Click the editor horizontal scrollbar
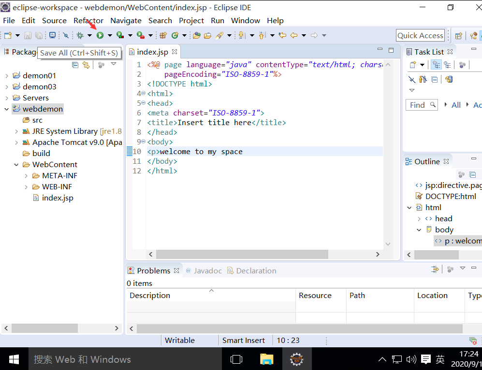This screenshot has width=482, height=370. [242, 254]
